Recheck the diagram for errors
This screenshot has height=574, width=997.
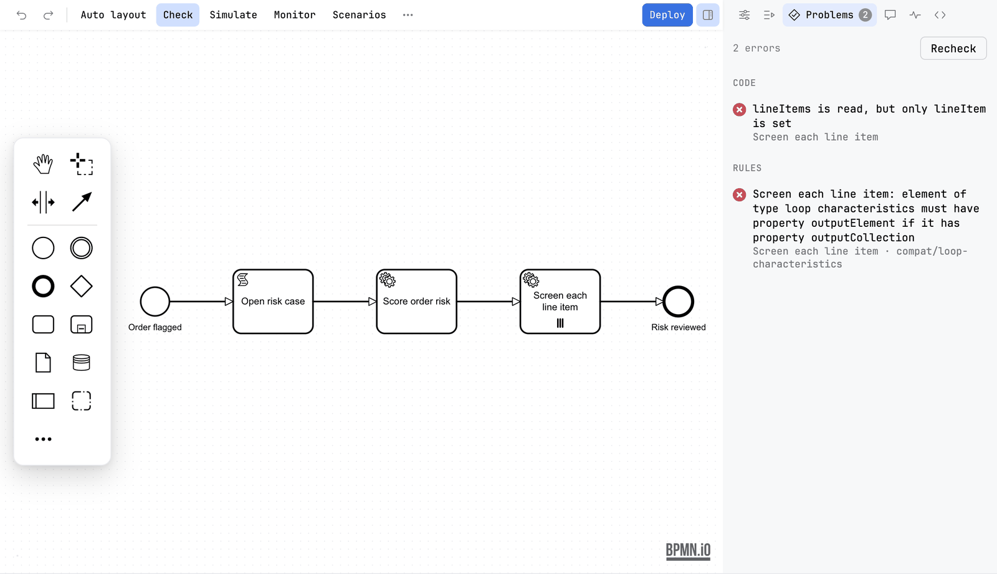(953, 49)
